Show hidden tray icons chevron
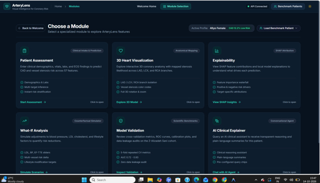 256,180
